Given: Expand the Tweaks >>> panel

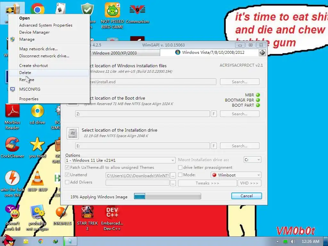Looking at the screenshot, I should coord(207,183).
